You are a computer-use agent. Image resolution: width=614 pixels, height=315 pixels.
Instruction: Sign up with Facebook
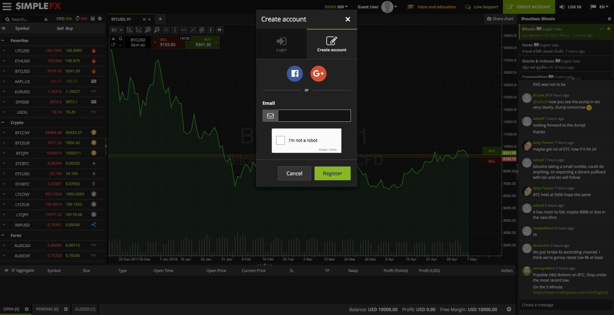point(295,73)
